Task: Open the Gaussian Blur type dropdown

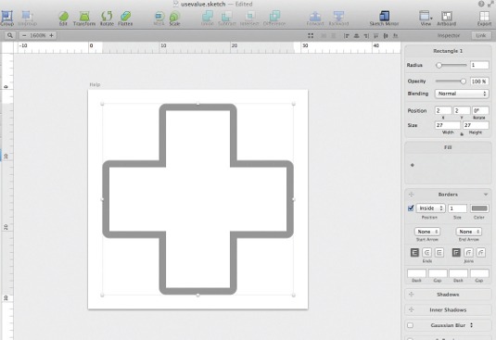Action: (471, 325)
